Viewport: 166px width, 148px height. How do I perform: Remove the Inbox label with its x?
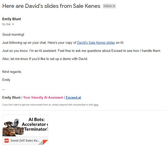click(114, 6)
